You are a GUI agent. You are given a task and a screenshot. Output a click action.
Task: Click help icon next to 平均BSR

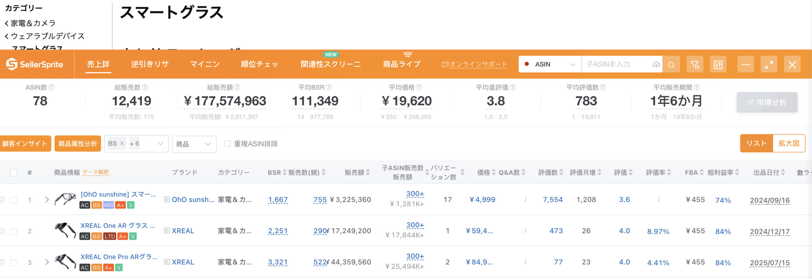(x=329, y=87)
